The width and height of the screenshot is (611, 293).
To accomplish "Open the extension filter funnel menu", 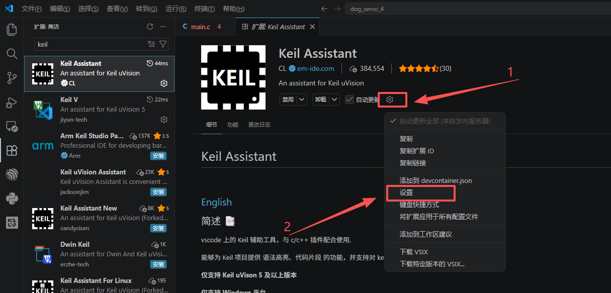I will (x=163, y=44).
